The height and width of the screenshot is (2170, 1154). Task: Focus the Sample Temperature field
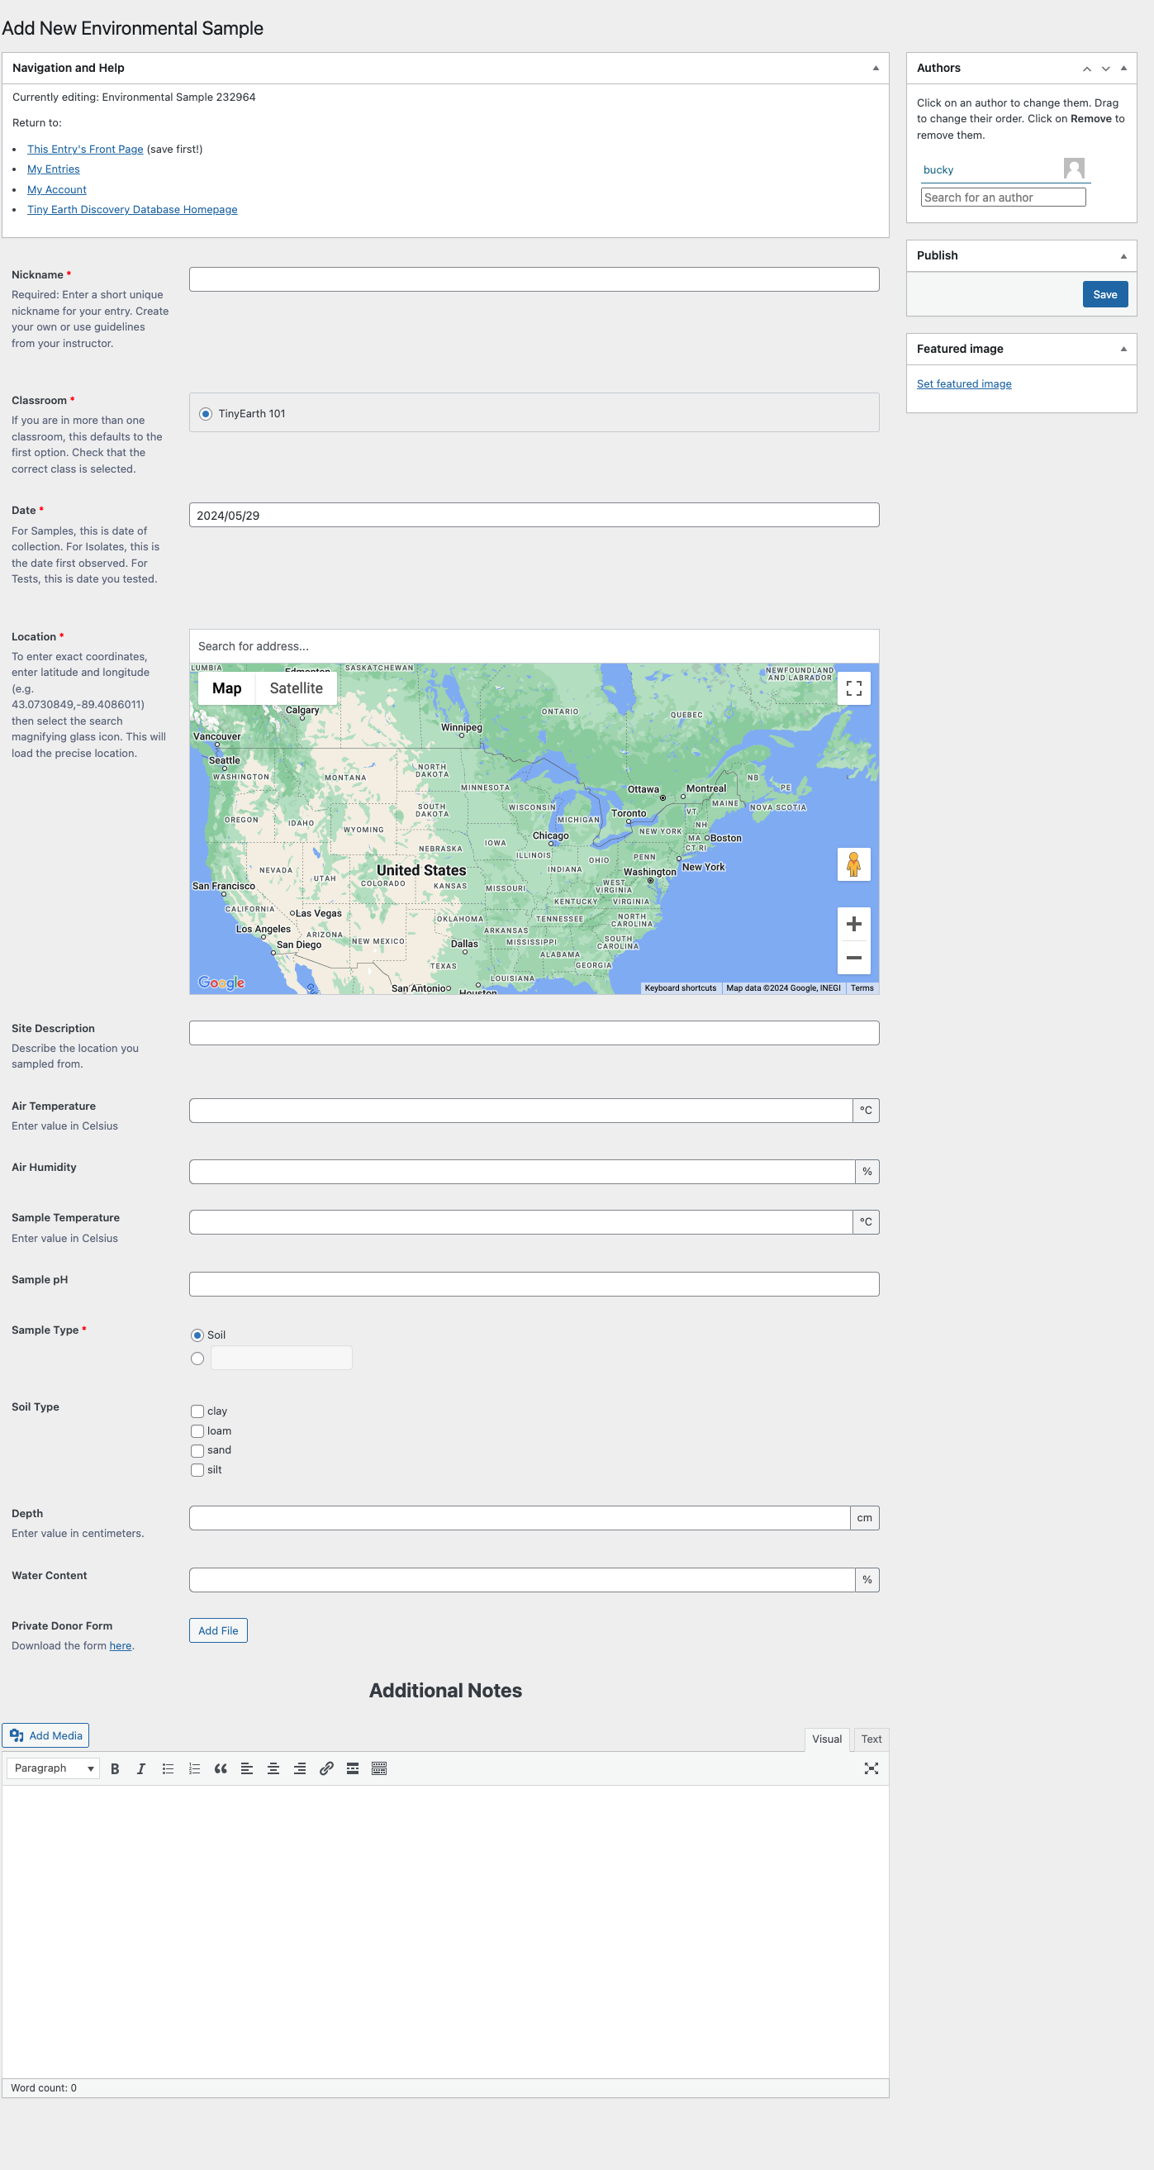click(x=520, y=1222)
